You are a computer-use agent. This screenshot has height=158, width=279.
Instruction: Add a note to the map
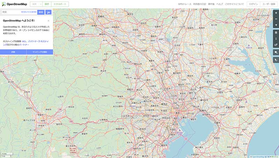point(276,52)
